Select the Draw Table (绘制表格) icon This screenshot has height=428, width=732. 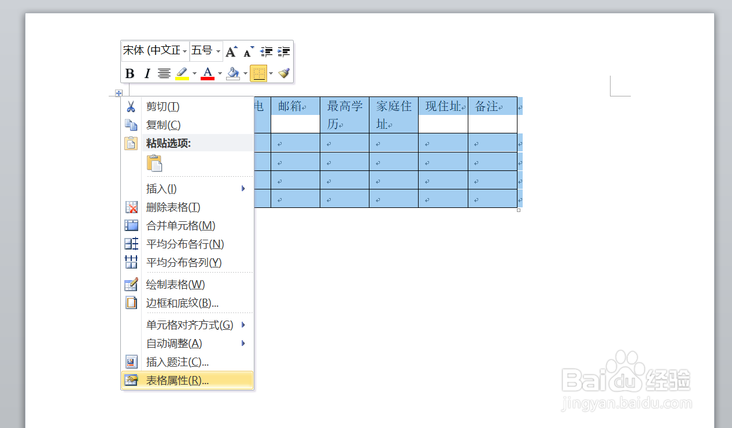point(131,284)
